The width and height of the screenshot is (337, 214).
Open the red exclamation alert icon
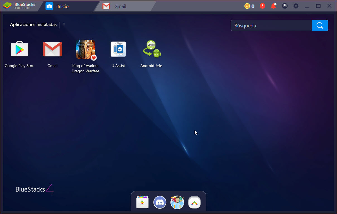263,6
